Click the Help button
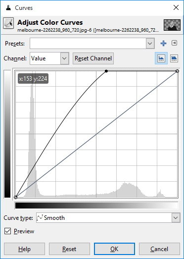184x259 pixels. pyautogui.click(x=24, y=249)
